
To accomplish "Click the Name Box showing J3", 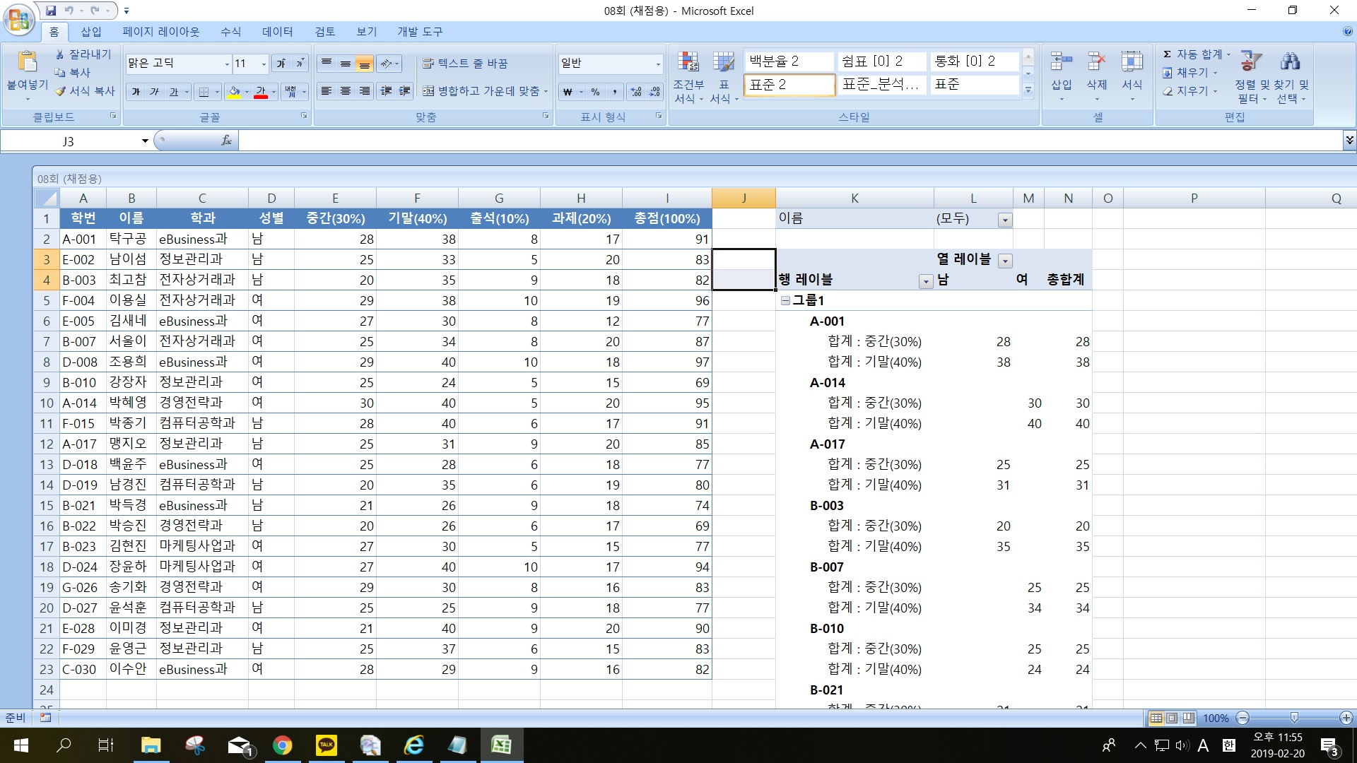I will (x=69, y=141).
